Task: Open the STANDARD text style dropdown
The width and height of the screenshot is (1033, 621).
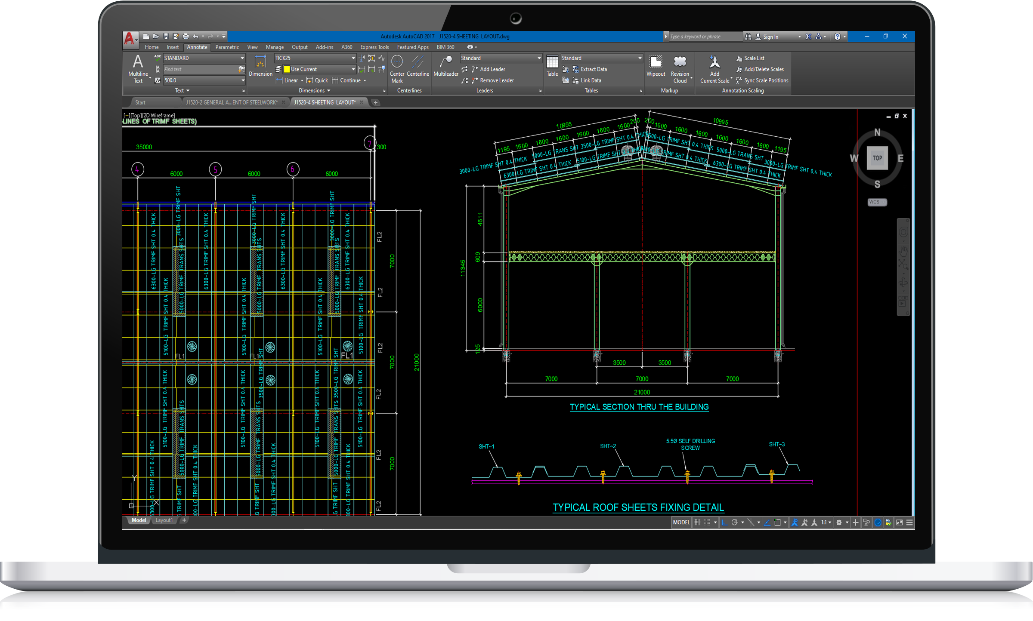Action: click(242, 58)
